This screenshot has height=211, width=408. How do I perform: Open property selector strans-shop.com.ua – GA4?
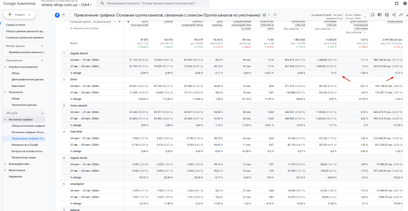pos(66,5)
